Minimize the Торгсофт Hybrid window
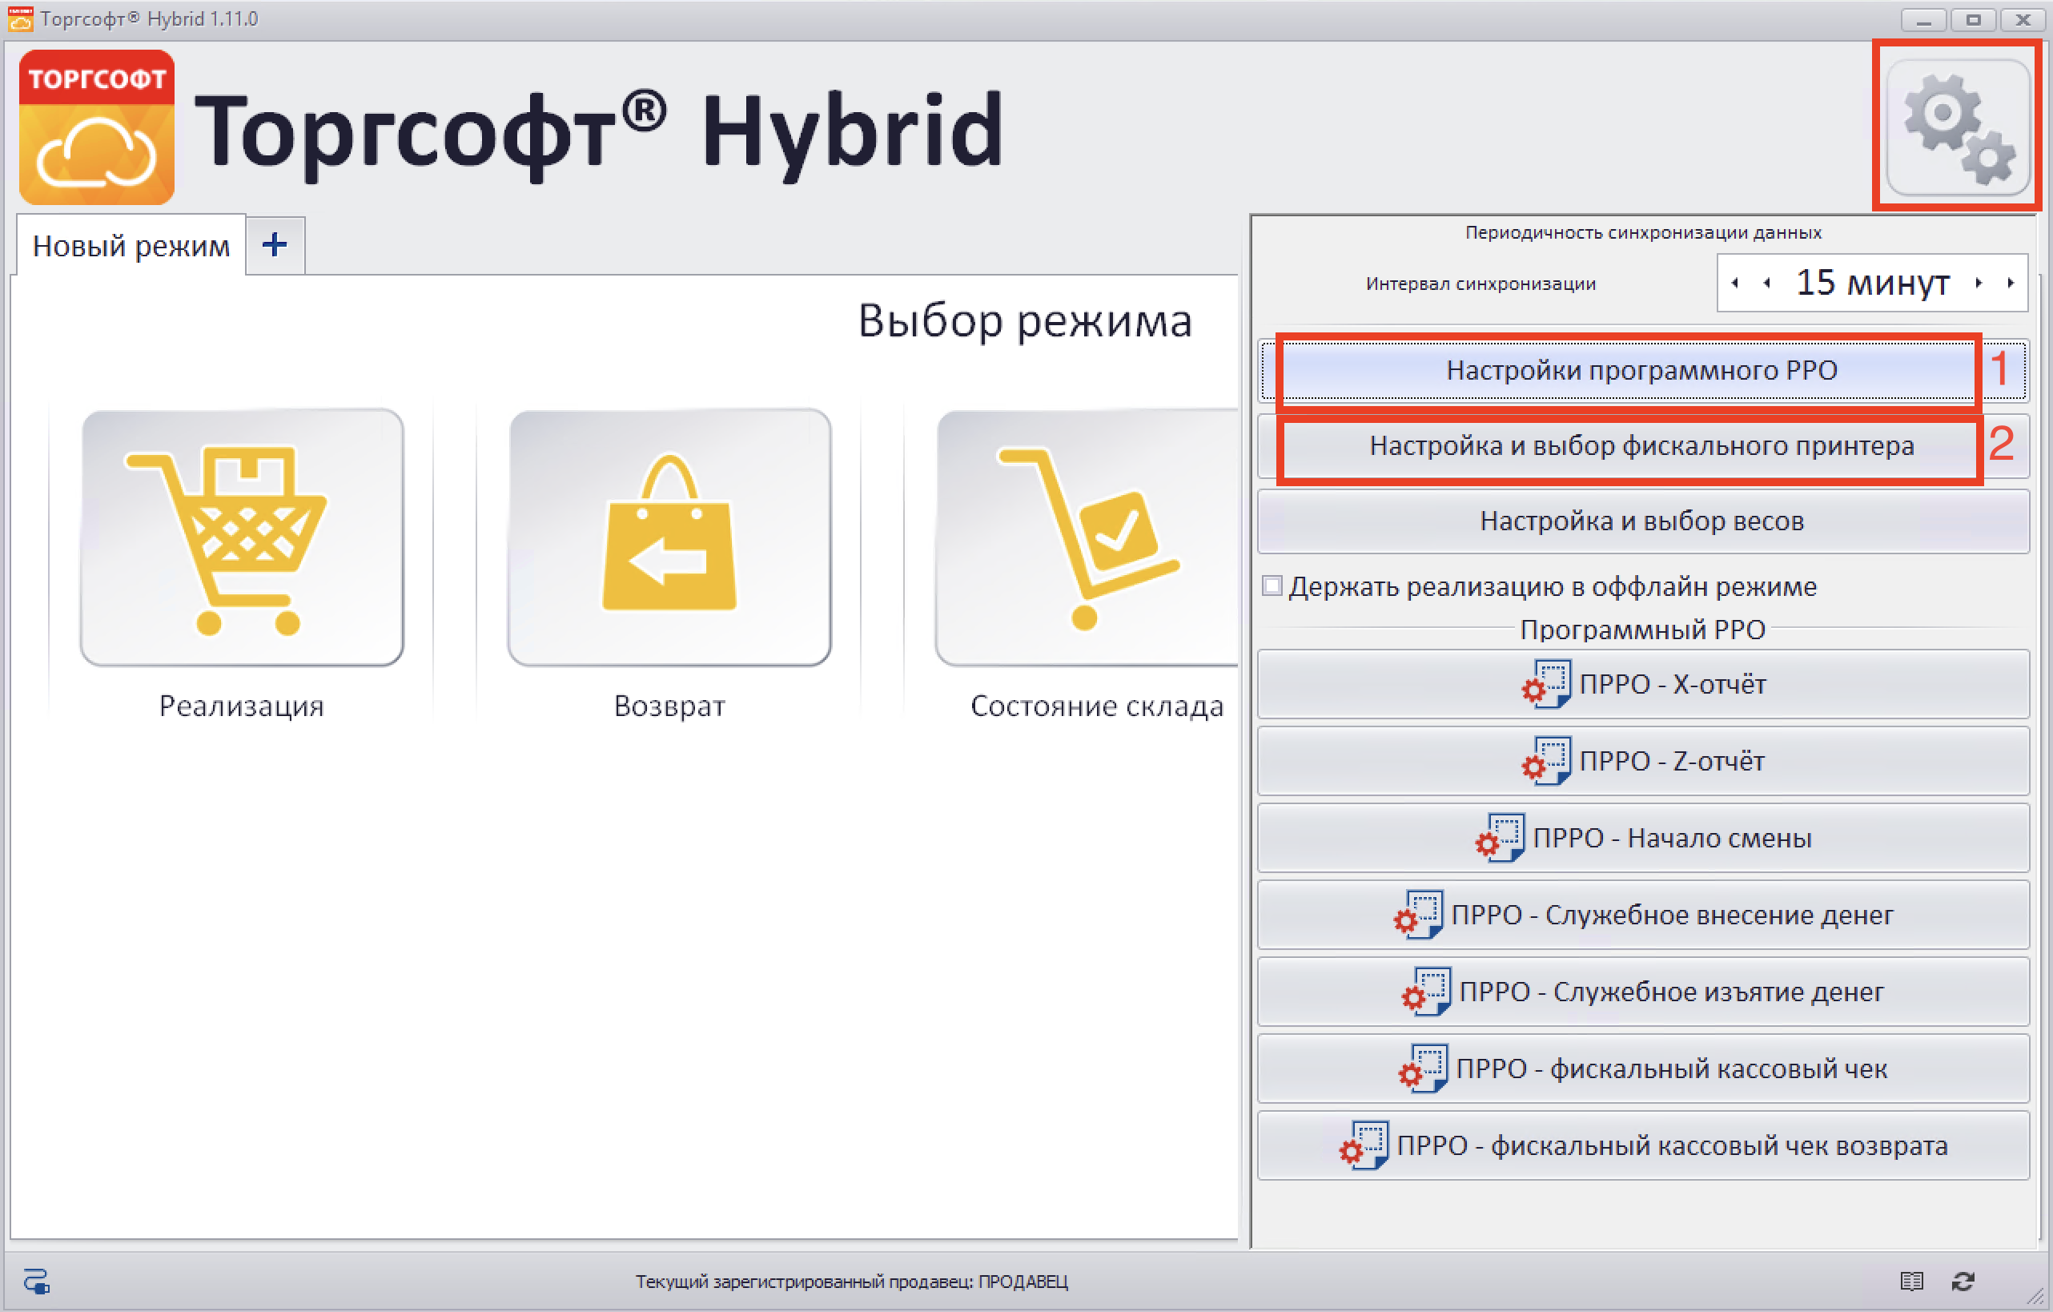The width and height of the screenshot is (2053, 1312). 1923,19
